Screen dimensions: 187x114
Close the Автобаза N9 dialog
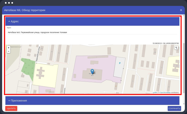[181, 10]
